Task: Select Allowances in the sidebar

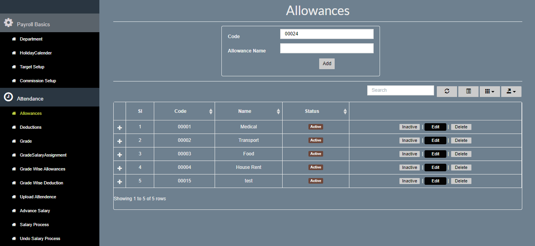Action: click(31, 113)
